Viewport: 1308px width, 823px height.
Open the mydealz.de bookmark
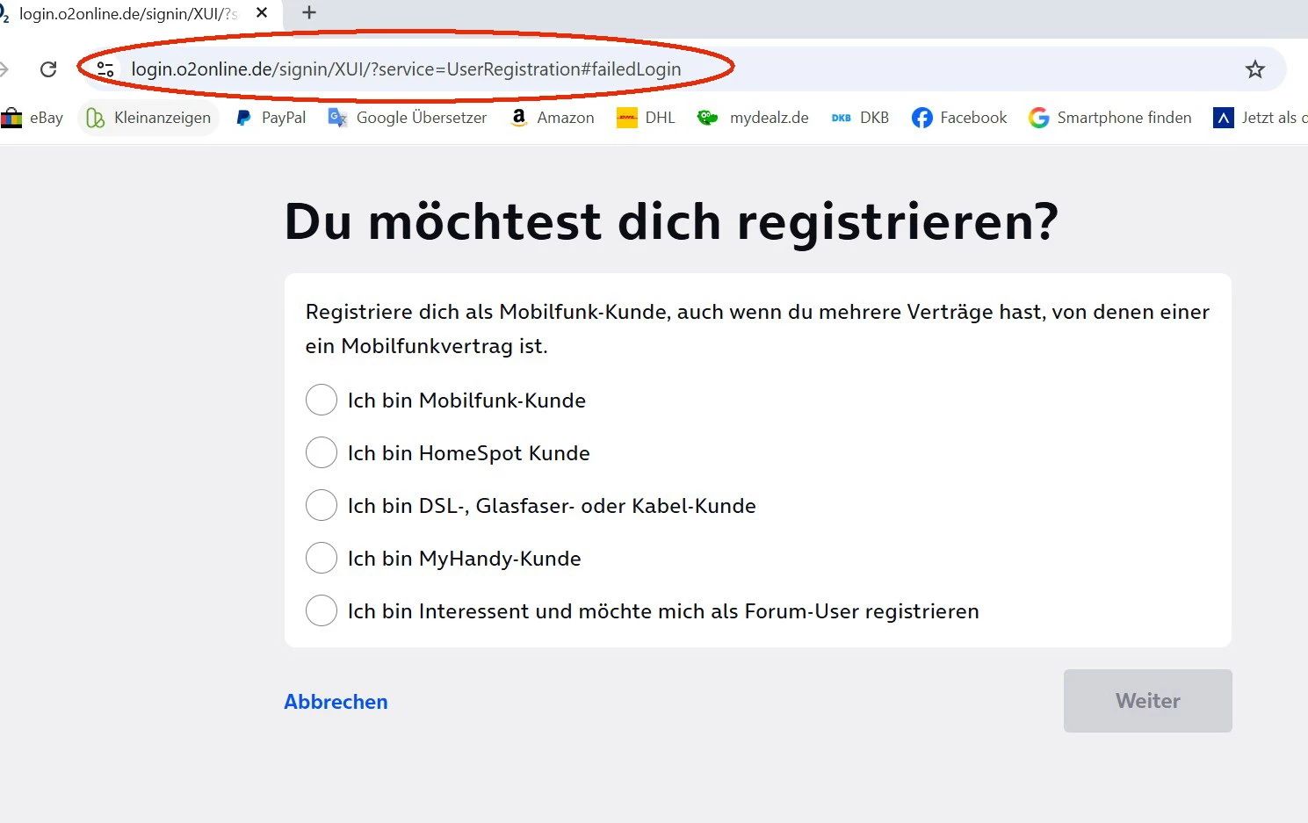[753, 118]
